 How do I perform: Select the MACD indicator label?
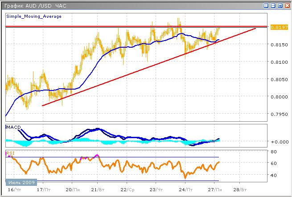click(14, 127)
